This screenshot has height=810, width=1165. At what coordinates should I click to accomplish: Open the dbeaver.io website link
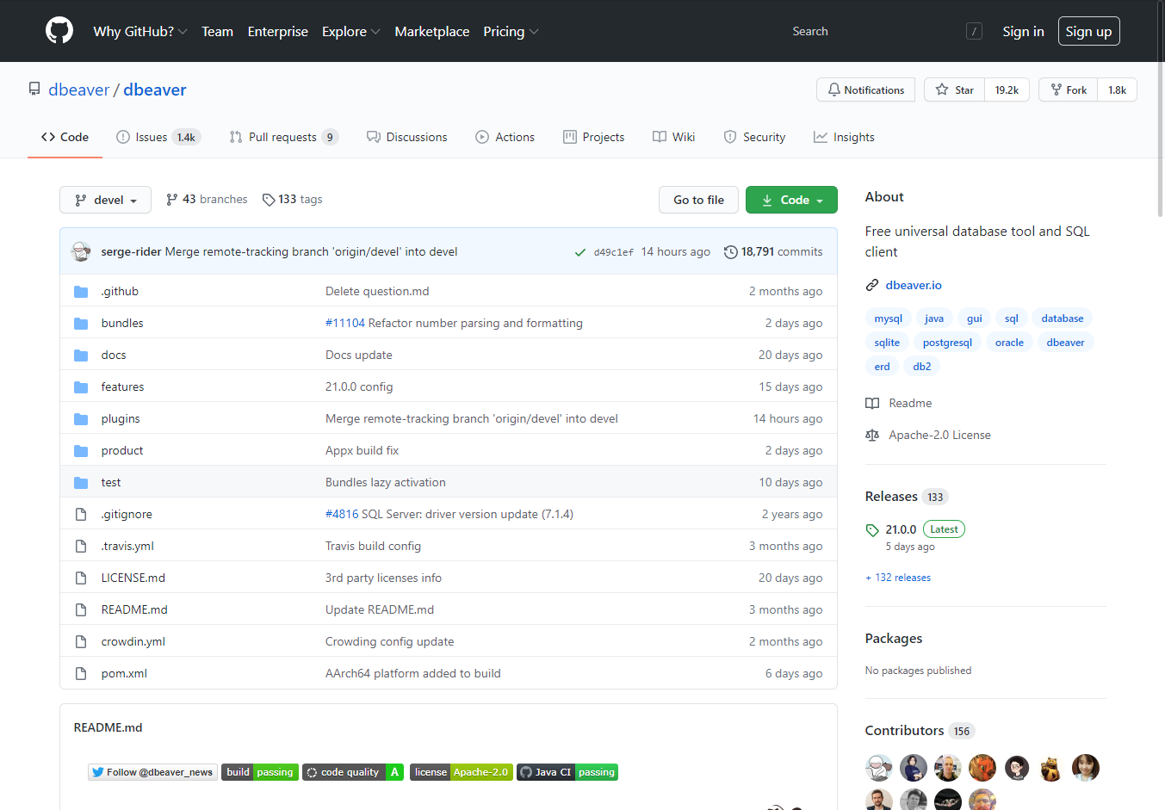coord(914,285)
